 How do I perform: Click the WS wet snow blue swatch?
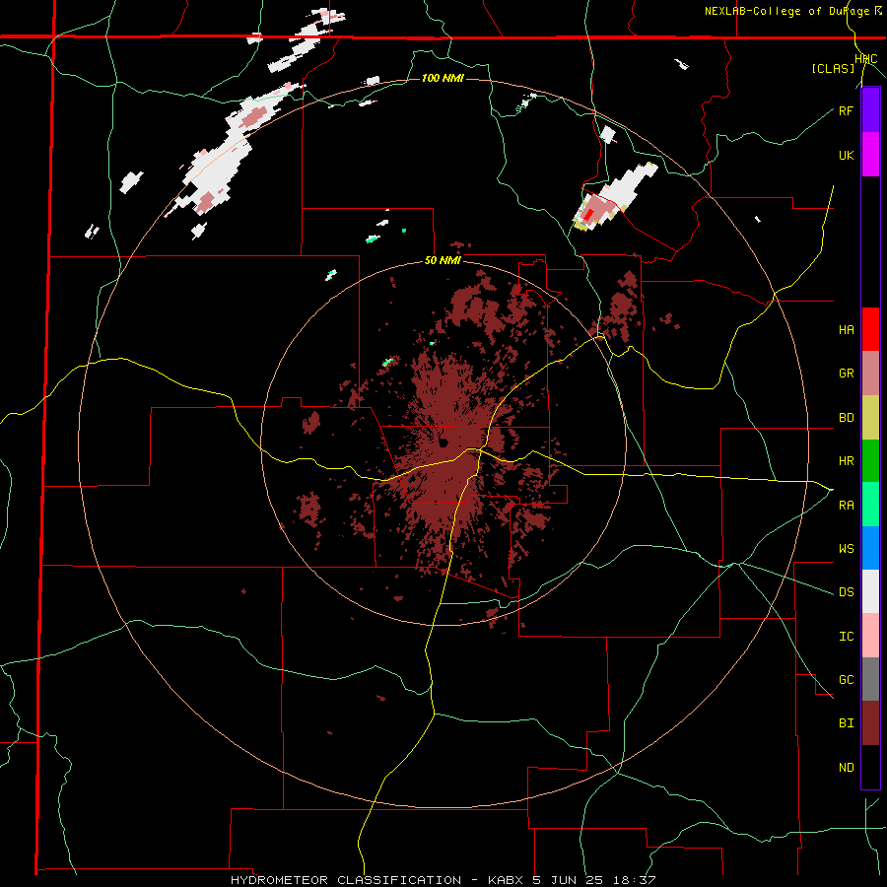point(870,548)
